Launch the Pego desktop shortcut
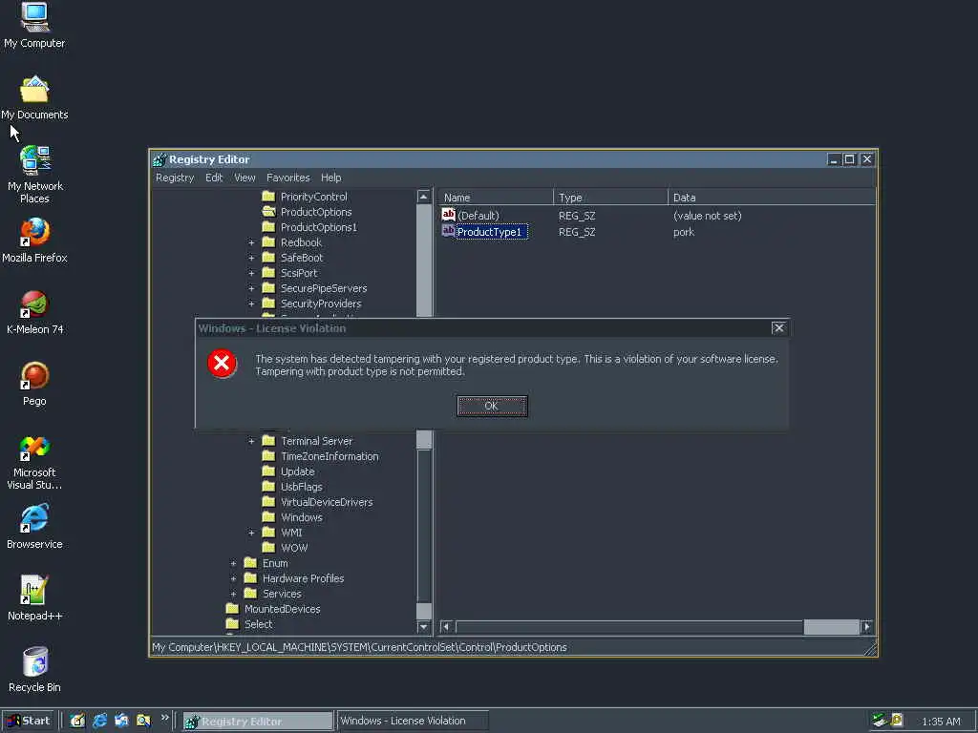Image resolution: width=978 pixels, height=733 pixels. pos(34,384)
